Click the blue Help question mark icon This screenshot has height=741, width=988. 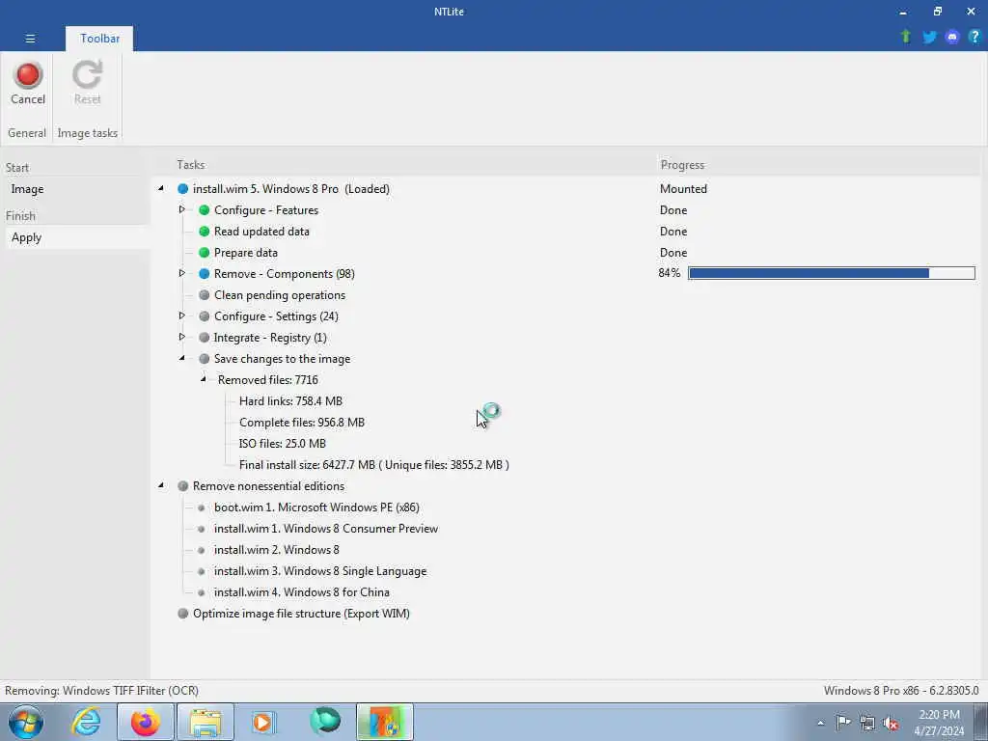pos(974,37)
